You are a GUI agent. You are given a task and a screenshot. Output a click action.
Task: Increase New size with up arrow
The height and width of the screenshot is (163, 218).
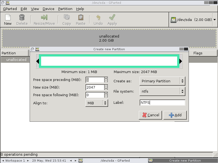click(106, 86)
